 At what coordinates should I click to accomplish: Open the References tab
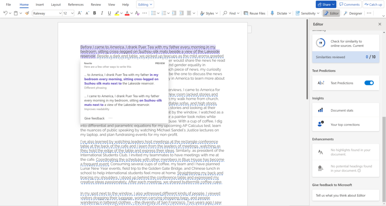[x=76, y=5]
